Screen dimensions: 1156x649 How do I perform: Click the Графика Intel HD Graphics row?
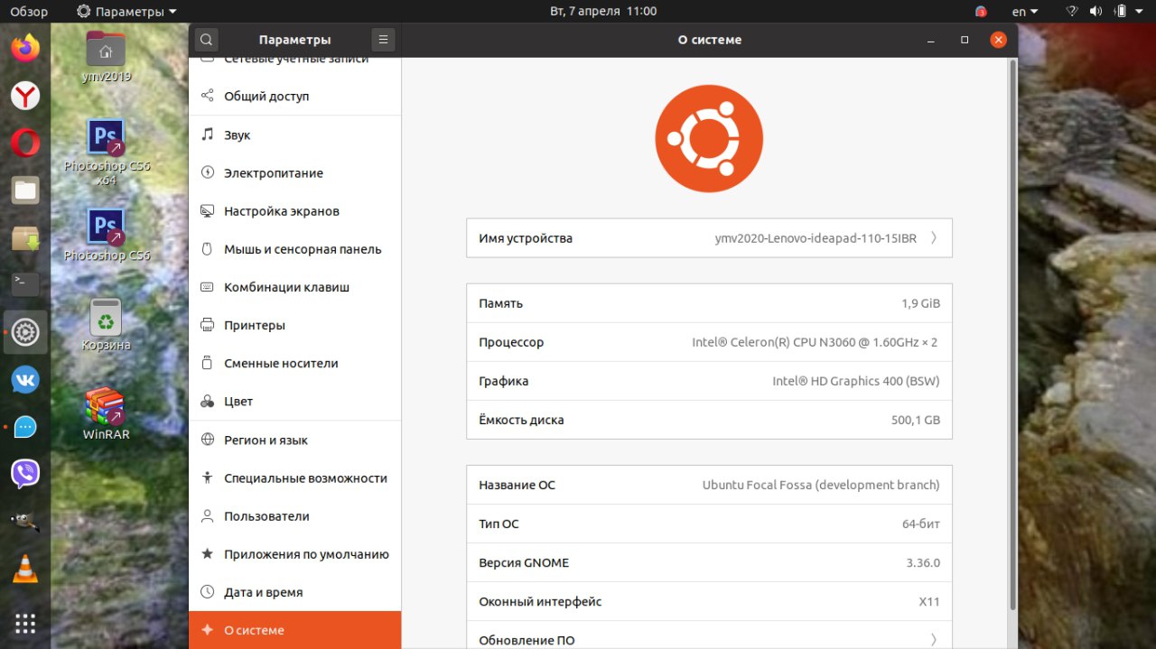[709, 381]
